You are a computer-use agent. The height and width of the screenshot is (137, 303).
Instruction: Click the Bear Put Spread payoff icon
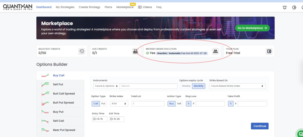[45, 130]
